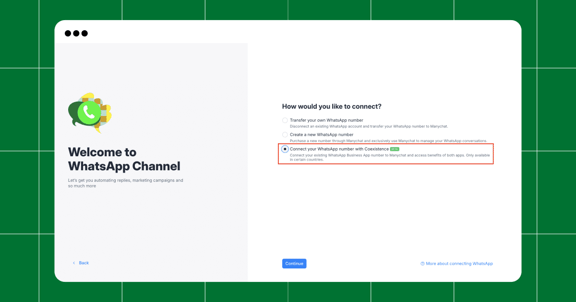Click the green NEW badge beside Coexistence
The height and width of the screenshot is (302, 576).
[x=395, y=149]
